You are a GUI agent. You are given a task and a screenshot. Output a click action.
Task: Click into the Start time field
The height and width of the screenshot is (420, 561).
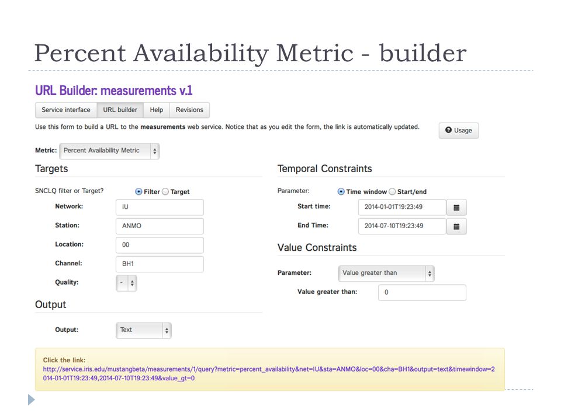pyautogui.click(x=402, y=207)
